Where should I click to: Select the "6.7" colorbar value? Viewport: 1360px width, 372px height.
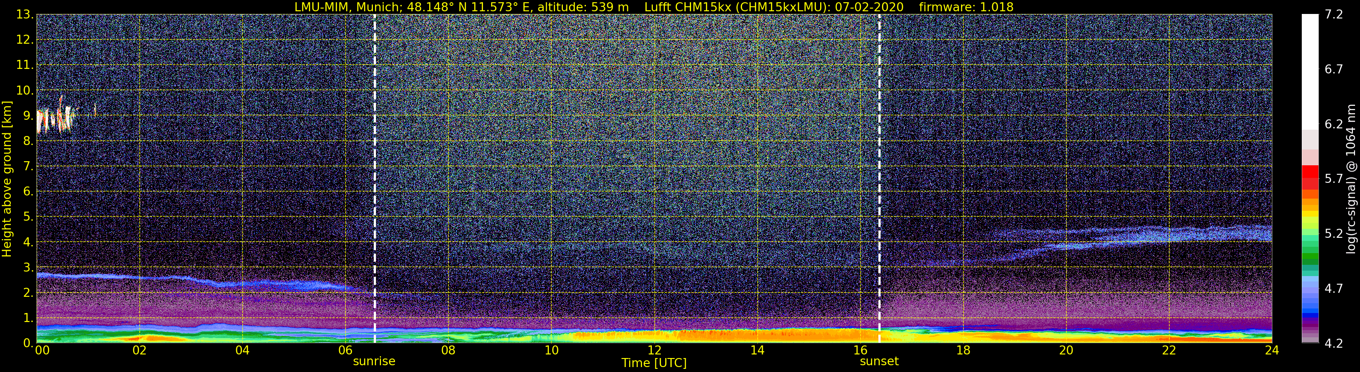coord(1334,69)
